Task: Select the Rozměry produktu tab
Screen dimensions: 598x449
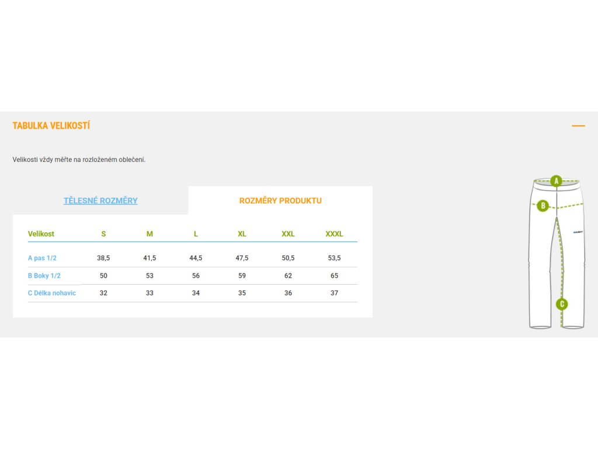Action: (x=280, y=201)
